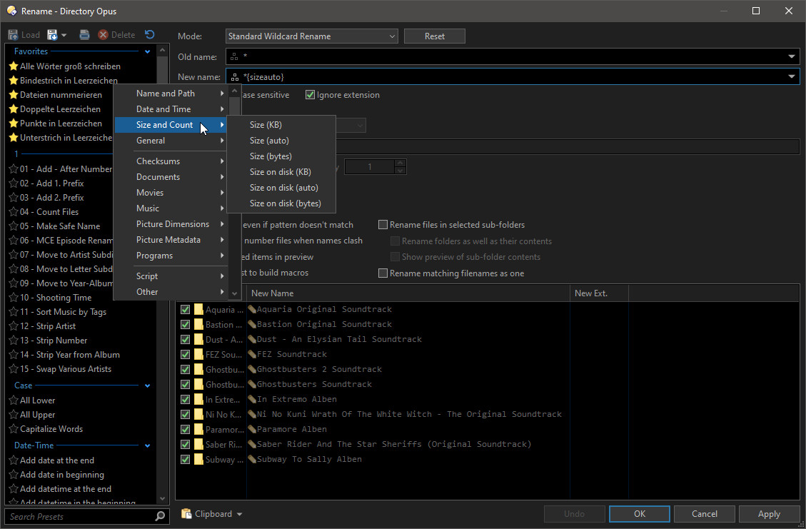Click pencil icon beside Subway To Sally Alben
806x529 pixels.
coord(252,460)
